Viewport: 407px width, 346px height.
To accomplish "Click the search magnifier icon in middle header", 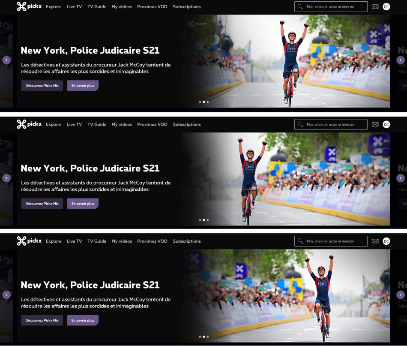I will [300, 124].
